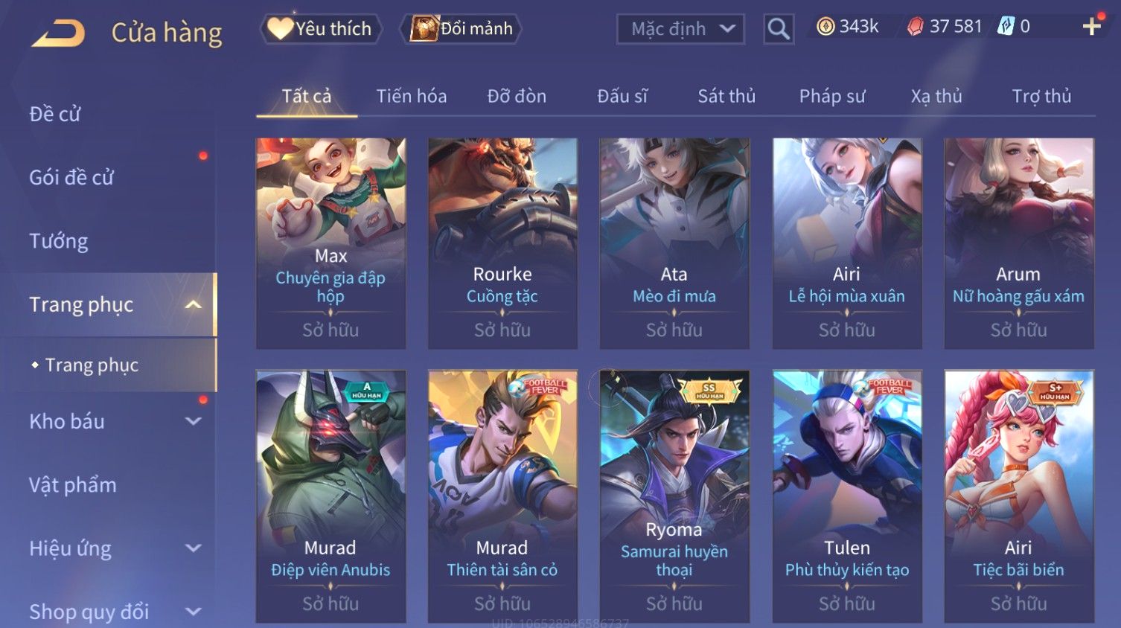This screenshot has width=1121, height=628.
Task: Tap the red gem currency icon
Action: [x=916, y=27]
